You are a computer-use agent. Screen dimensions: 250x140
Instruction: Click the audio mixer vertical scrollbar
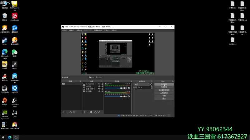132,98
